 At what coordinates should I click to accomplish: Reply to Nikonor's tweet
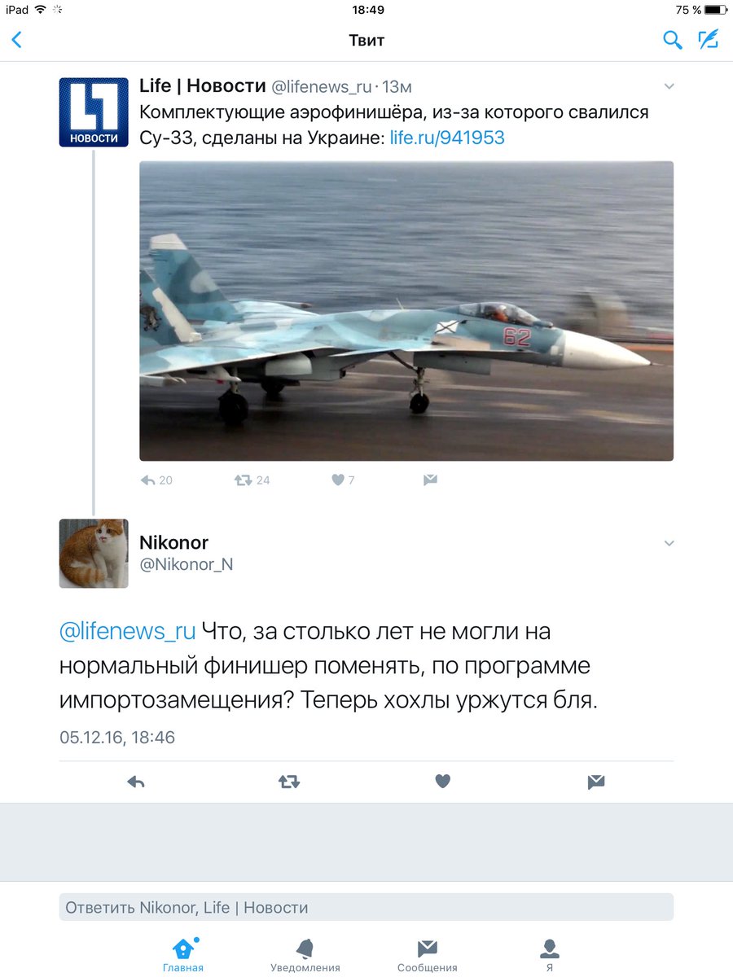click(136, 782)
